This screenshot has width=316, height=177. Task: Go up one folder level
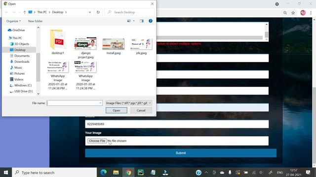(x=24, y=12)
